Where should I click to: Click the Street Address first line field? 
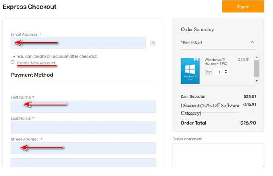83,148
